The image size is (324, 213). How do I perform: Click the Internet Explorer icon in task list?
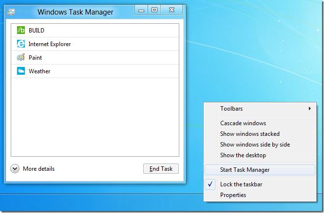pos(20,44)
